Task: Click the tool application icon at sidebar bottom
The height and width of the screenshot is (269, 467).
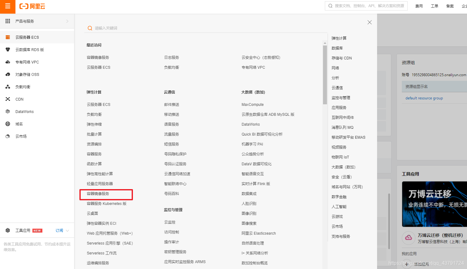Action: pos(8,230)
